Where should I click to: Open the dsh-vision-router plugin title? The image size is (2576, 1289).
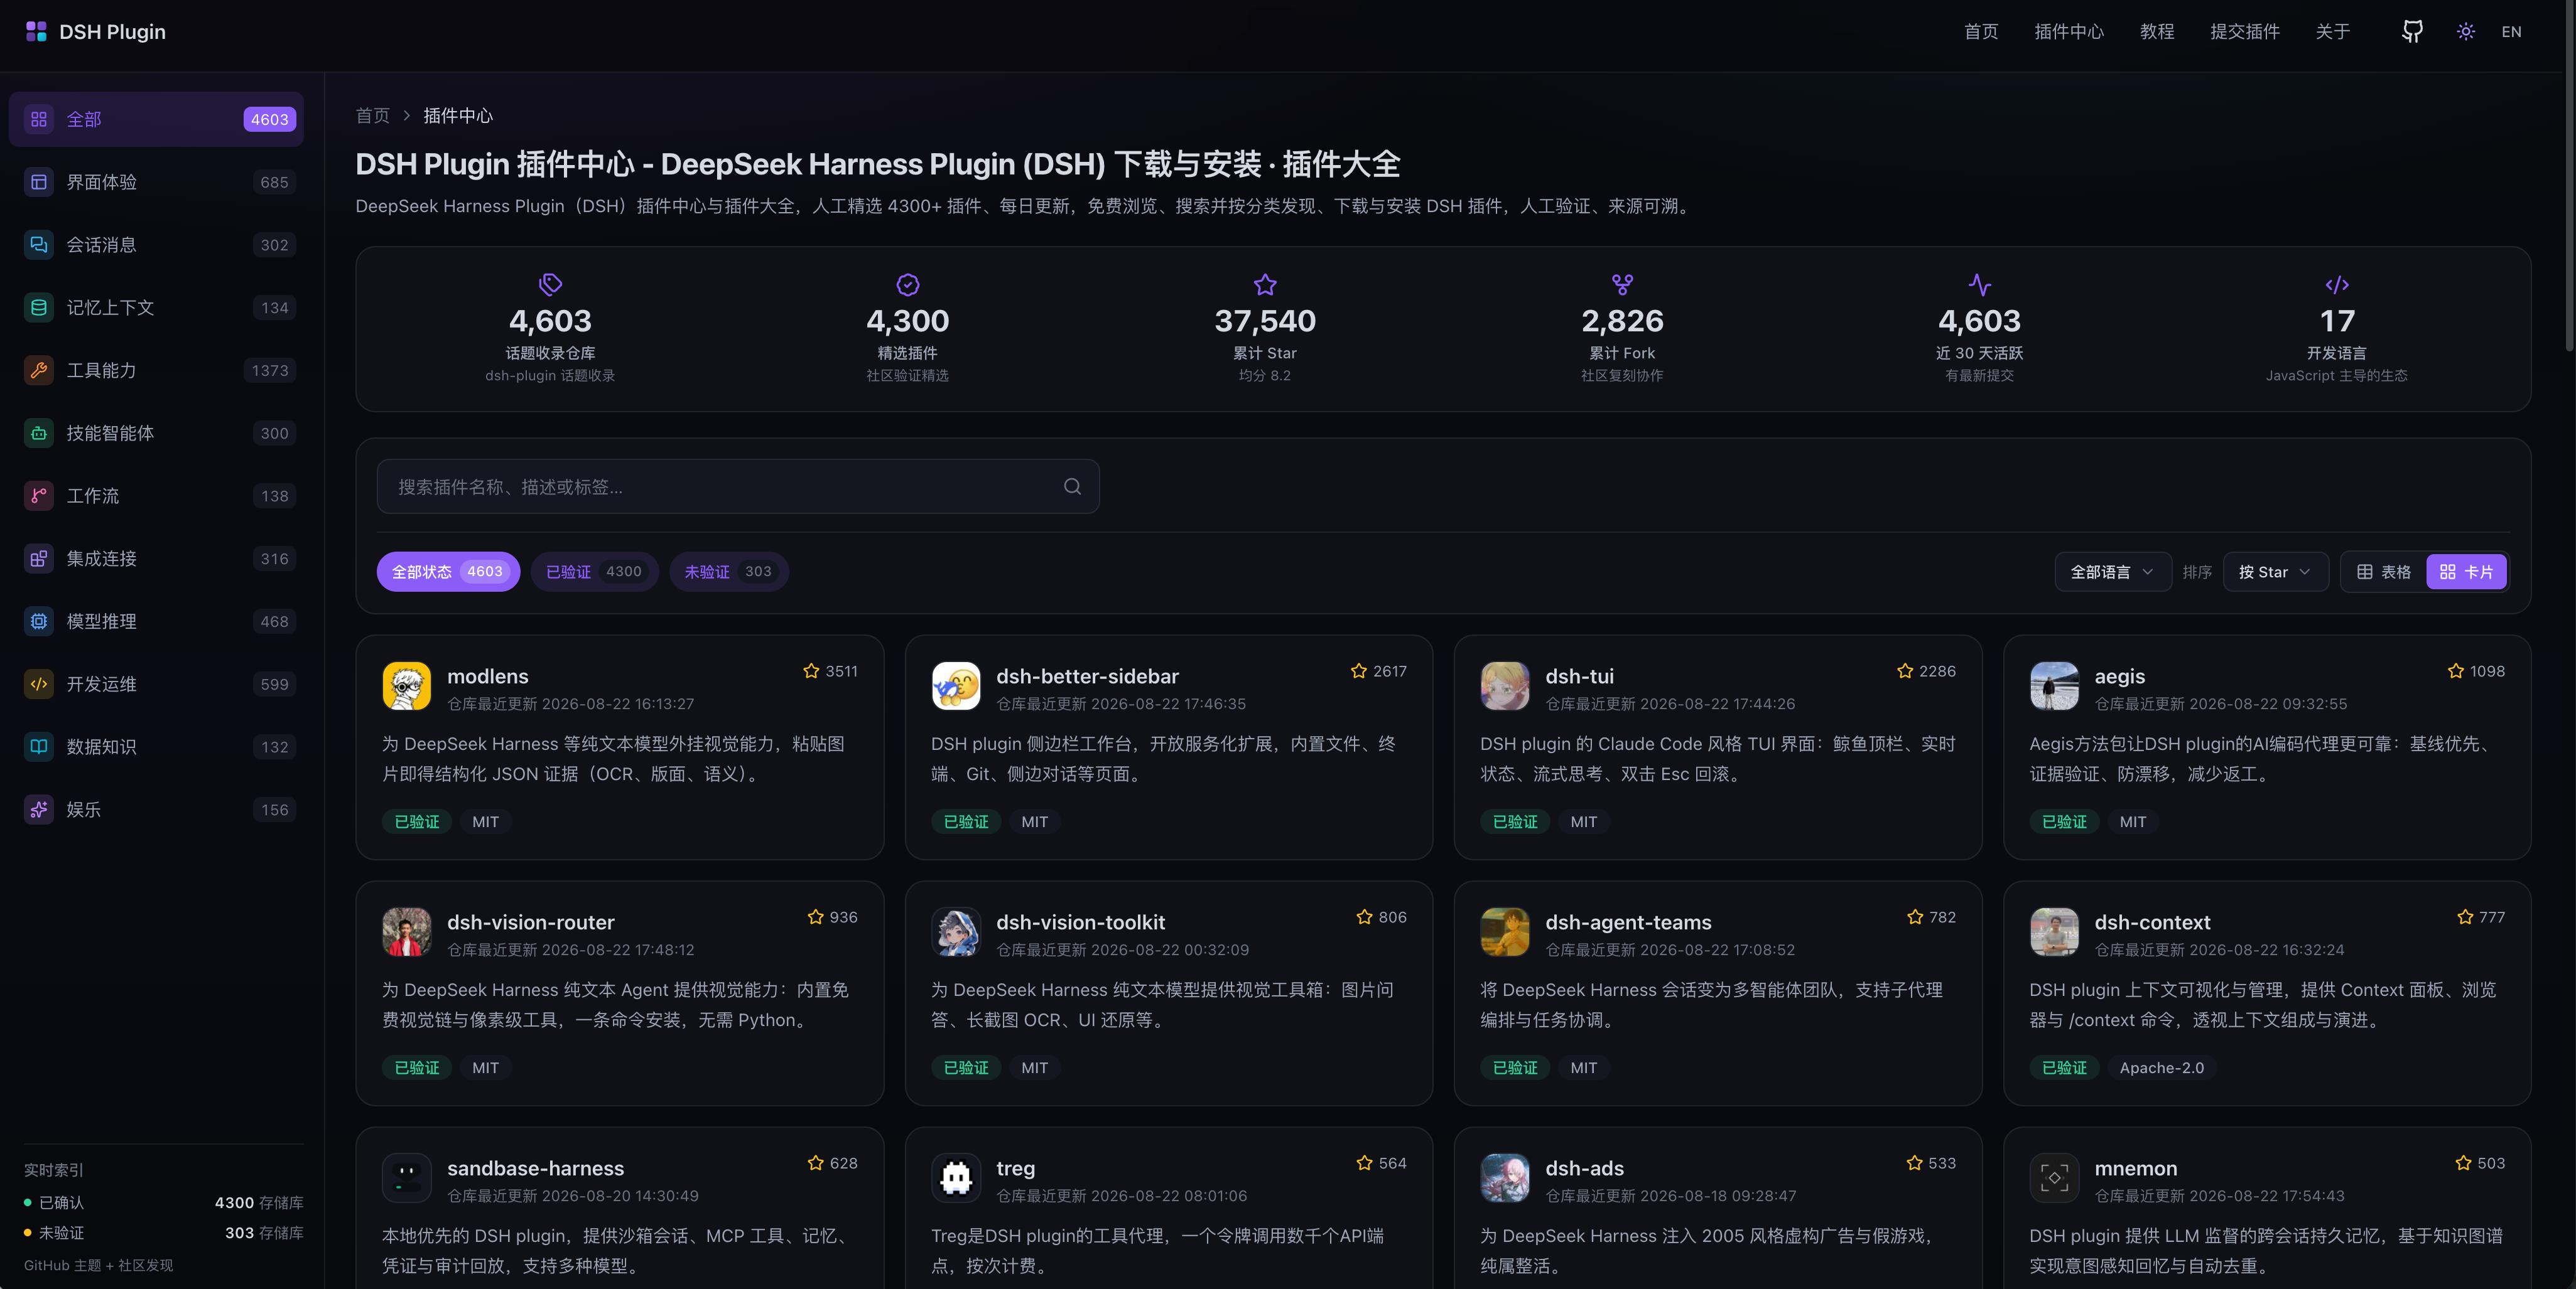(530, 923)
